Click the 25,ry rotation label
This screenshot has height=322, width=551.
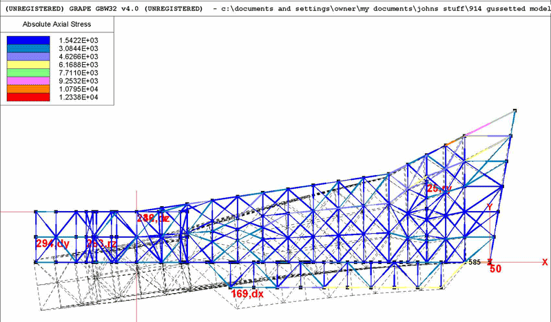(x=439, y=188)
